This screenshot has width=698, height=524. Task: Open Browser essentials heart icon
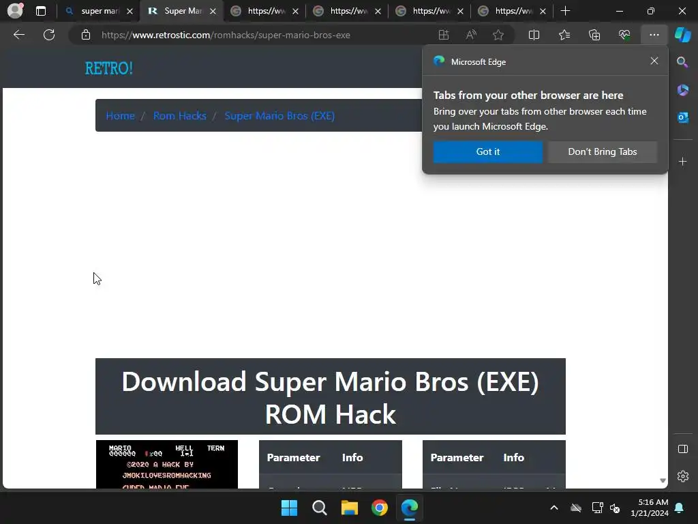624,35
